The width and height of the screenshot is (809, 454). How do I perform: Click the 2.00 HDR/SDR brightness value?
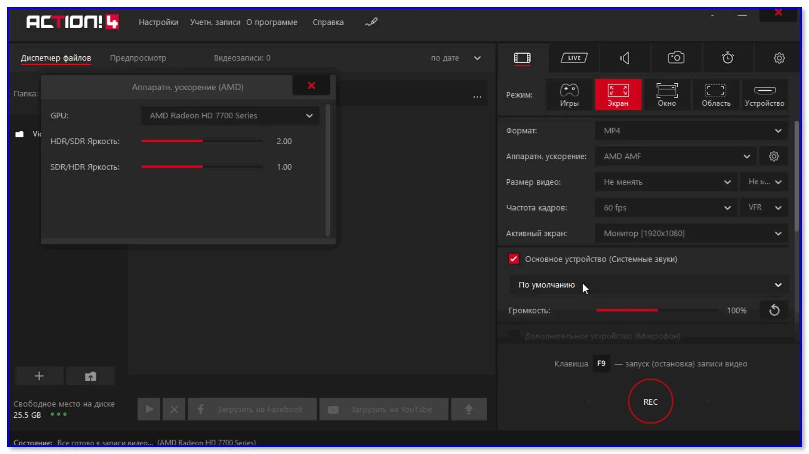point(284,141)
